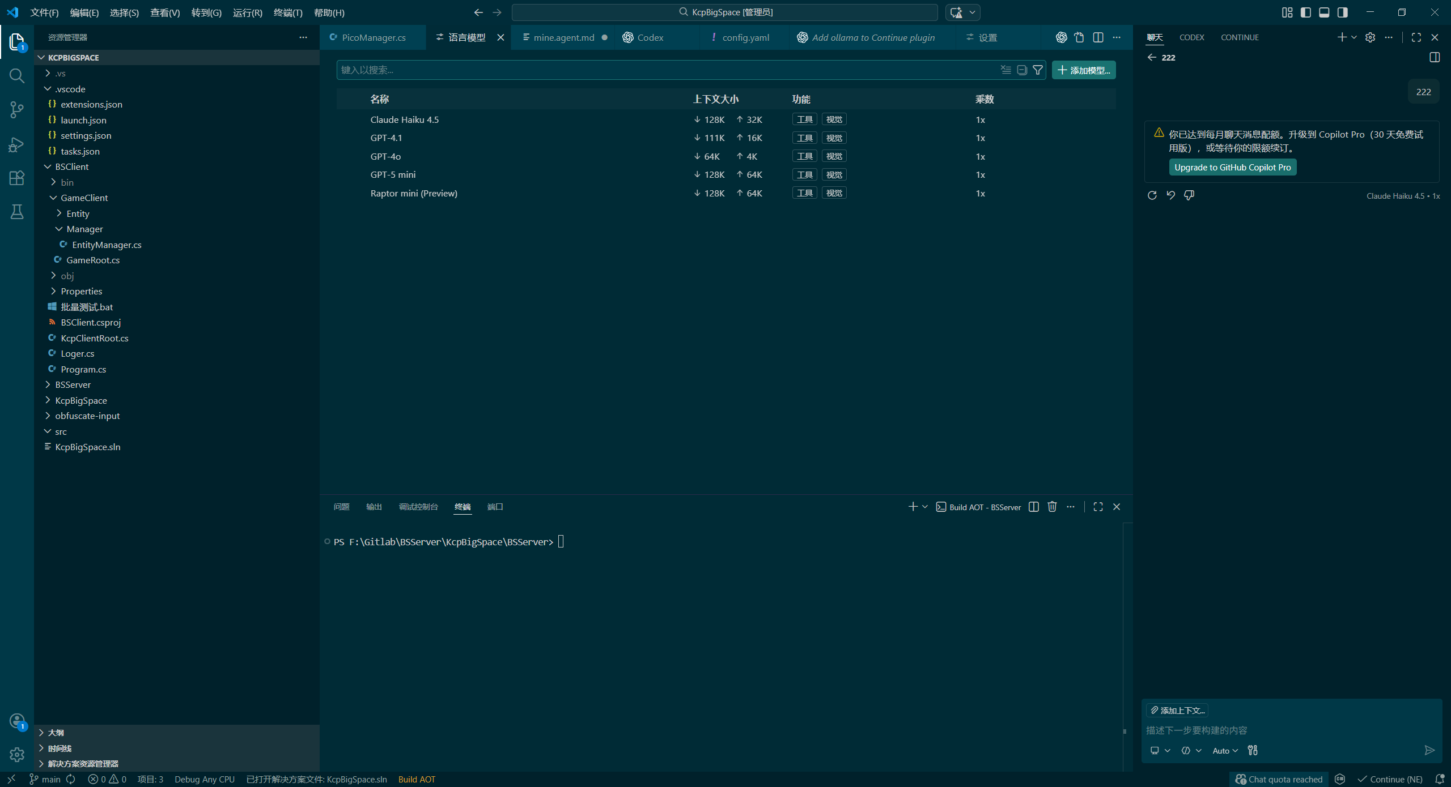The height and width of the screenshot is (787, 1451).
Task: Click 添加上下文 attach button
Action: 1177,710
